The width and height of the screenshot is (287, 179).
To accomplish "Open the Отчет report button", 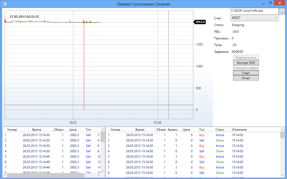I will [246, 78].
